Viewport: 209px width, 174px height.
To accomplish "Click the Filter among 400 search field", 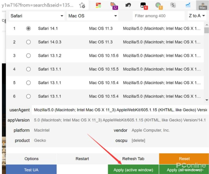I will [158, 16].
